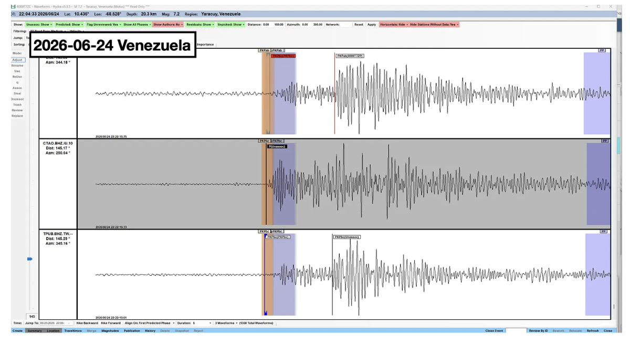This screenshot has height=345, width=630.
Task: Click the blue pick arrow at TPUB trace bottom
Action: click(x=266, y=313)
